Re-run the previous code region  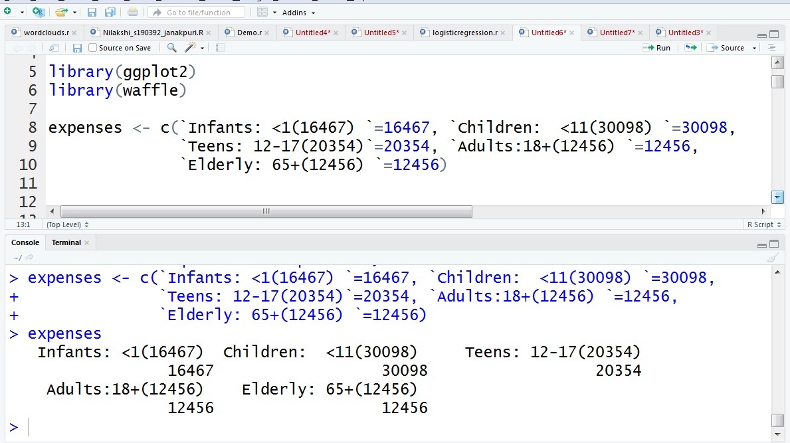click(x=691, y=48)
